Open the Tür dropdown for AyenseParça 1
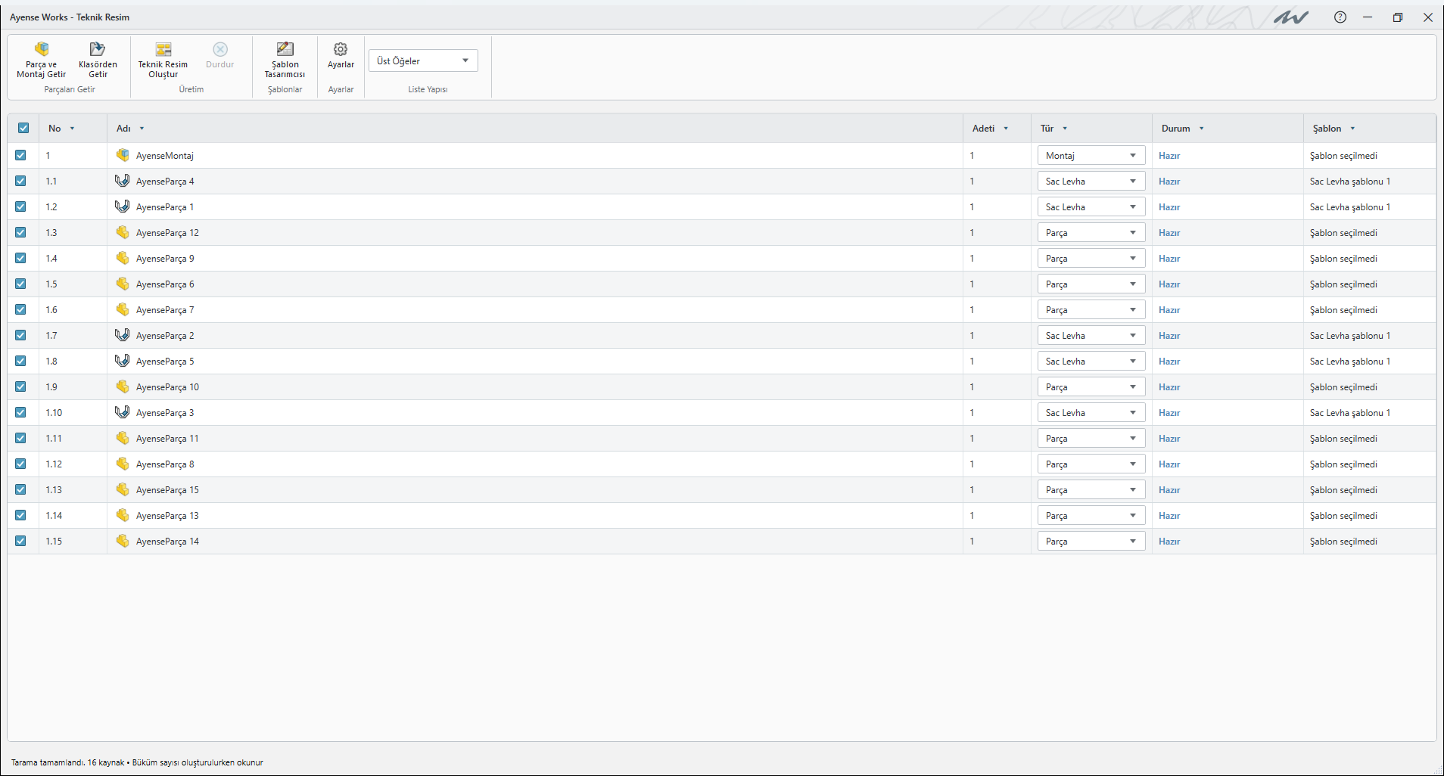 tap(1091, 206)
